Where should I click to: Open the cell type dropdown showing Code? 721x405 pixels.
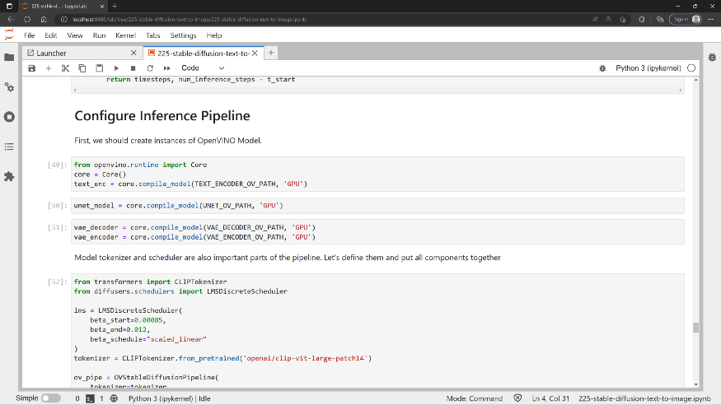[203, 68]
